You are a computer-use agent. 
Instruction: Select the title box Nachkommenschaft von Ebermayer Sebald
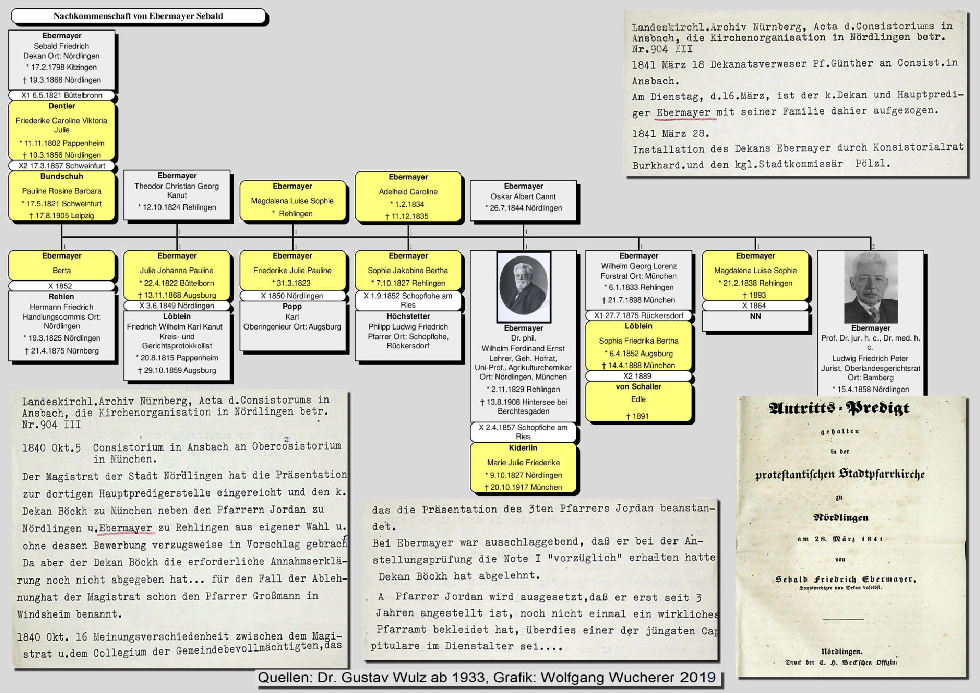click(x=138, y=16)
